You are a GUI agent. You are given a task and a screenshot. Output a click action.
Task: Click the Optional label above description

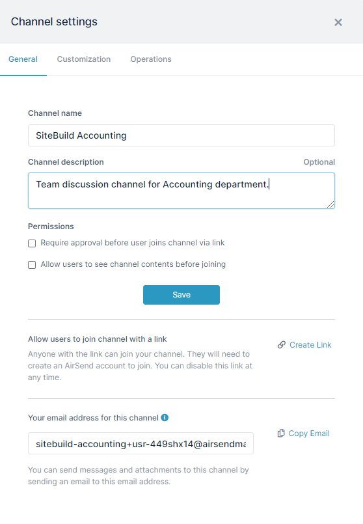[x=319, y=162]
